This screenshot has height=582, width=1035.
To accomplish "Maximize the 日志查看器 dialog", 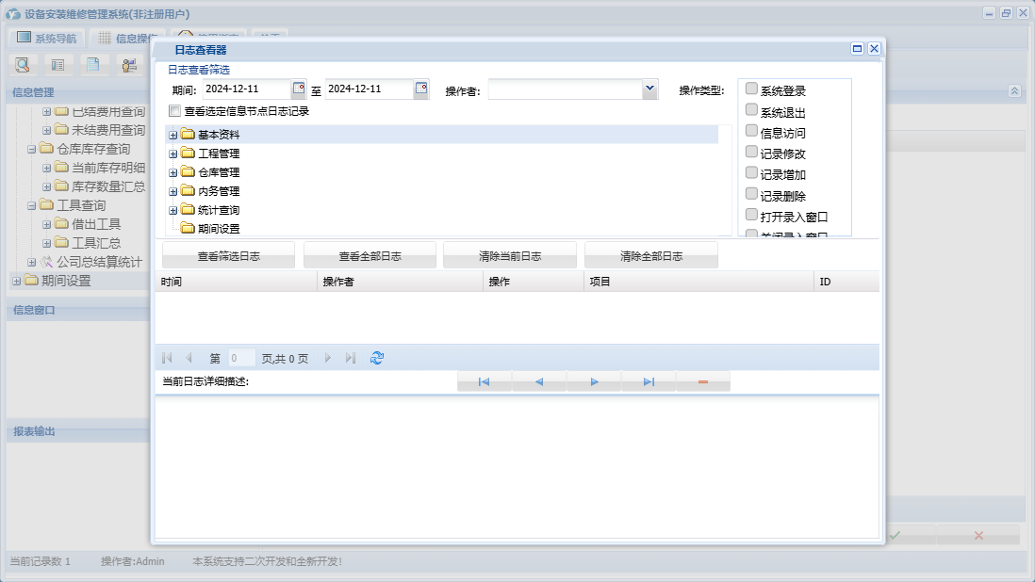I will 857,49.
